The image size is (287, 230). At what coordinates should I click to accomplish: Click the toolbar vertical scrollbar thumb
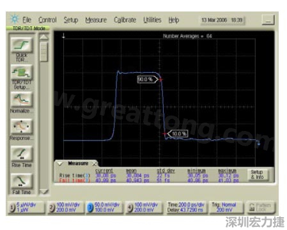(x=44, y=52)
